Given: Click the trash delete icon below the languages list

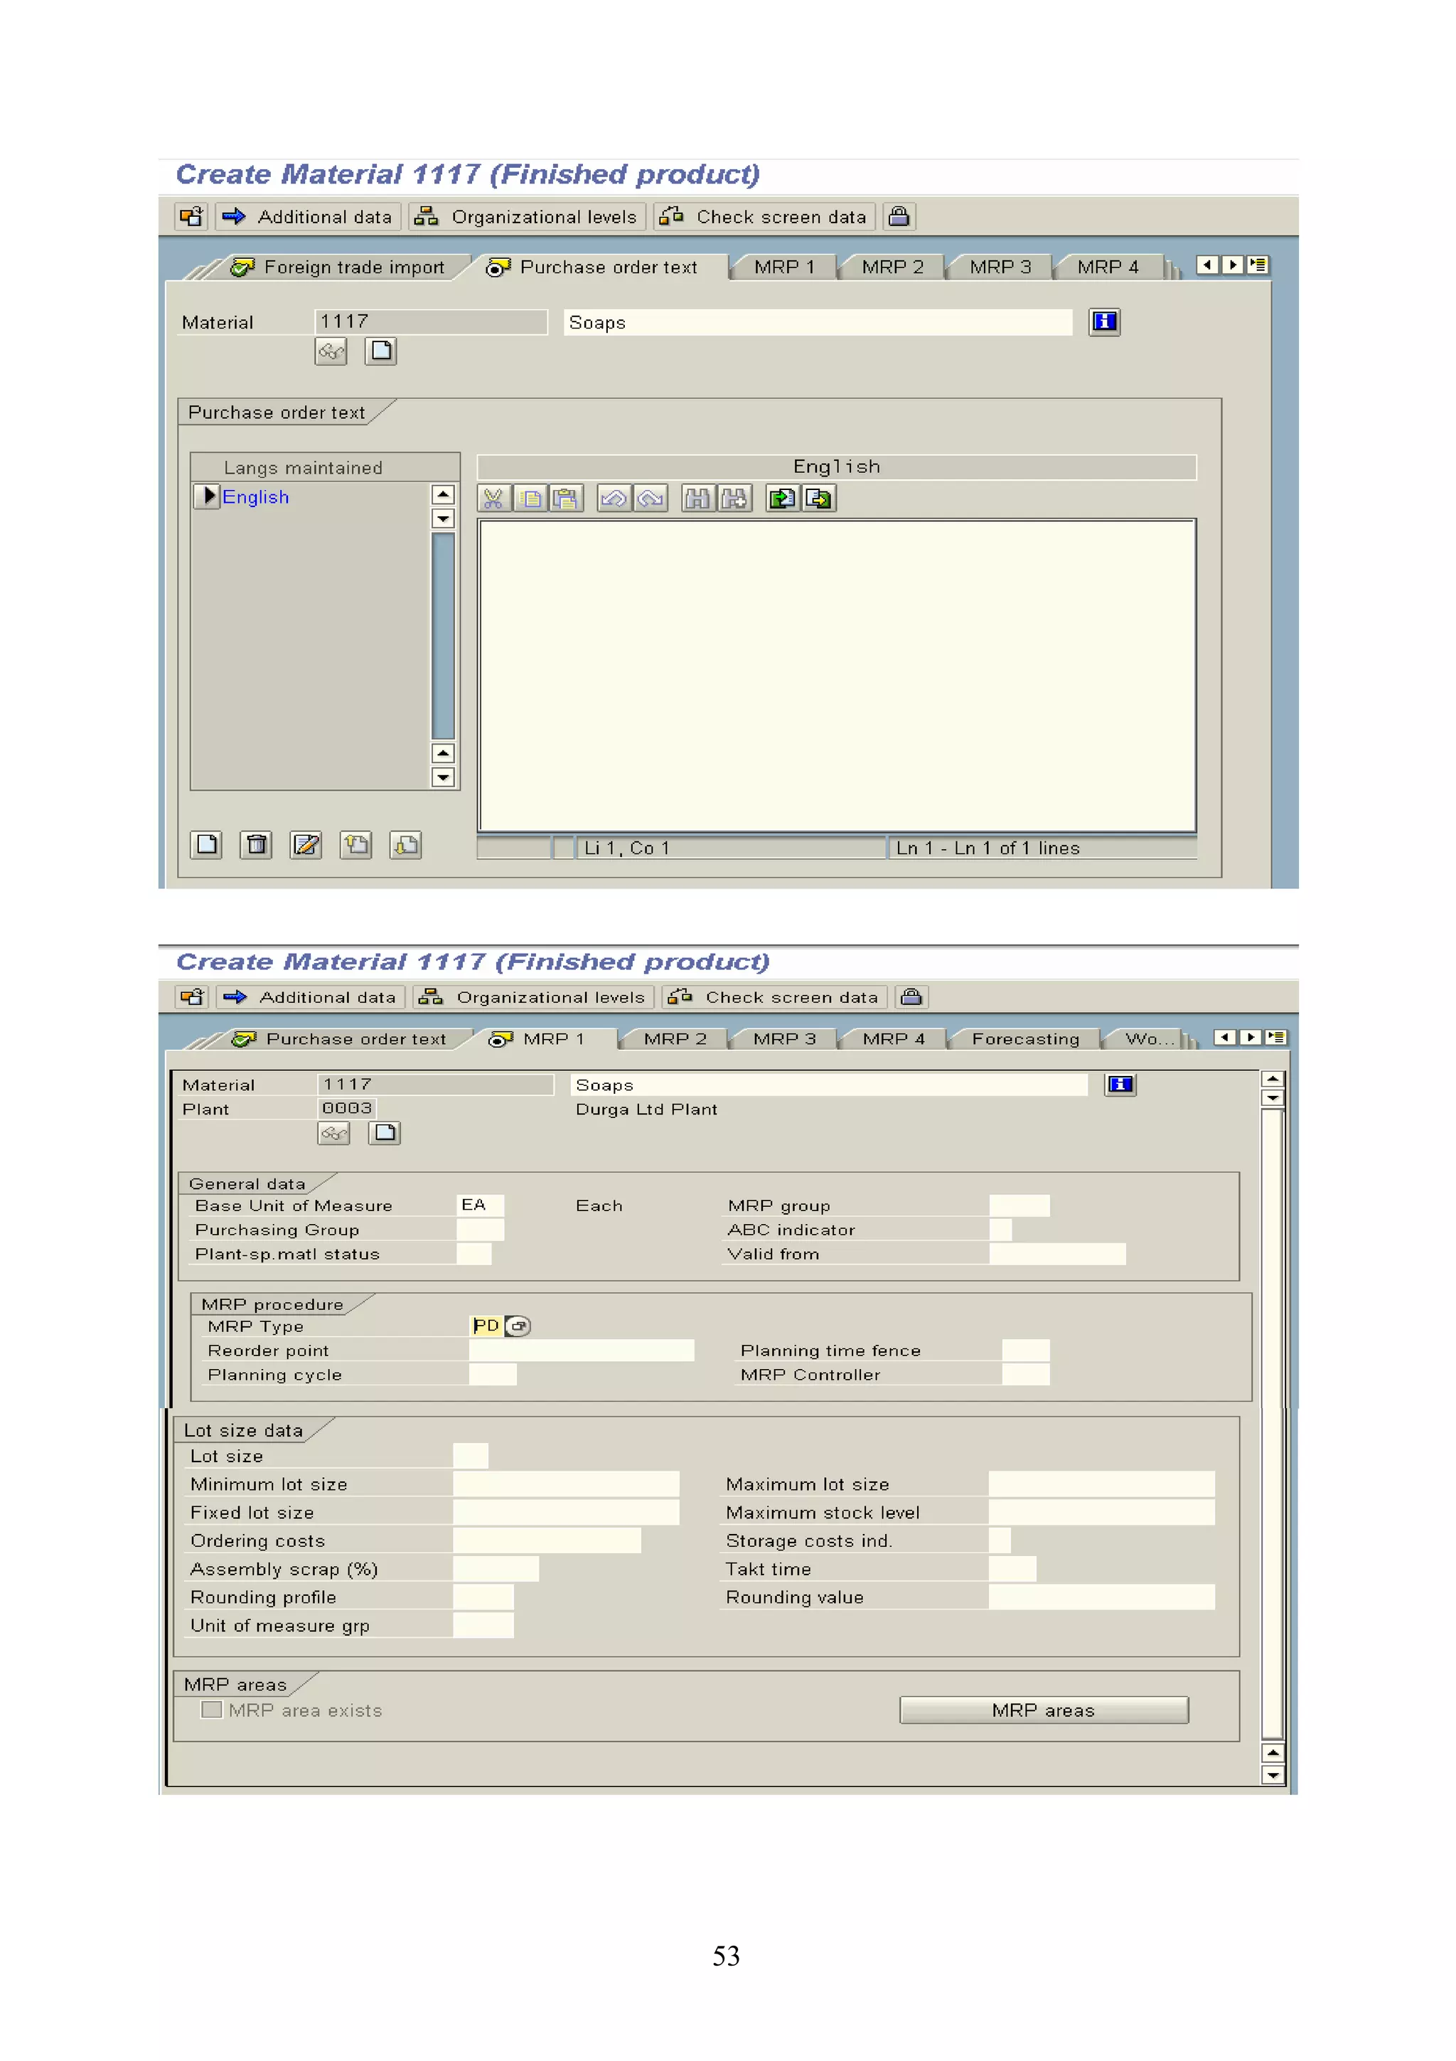Looking at the screenshot, I should (x=257, y=843).
